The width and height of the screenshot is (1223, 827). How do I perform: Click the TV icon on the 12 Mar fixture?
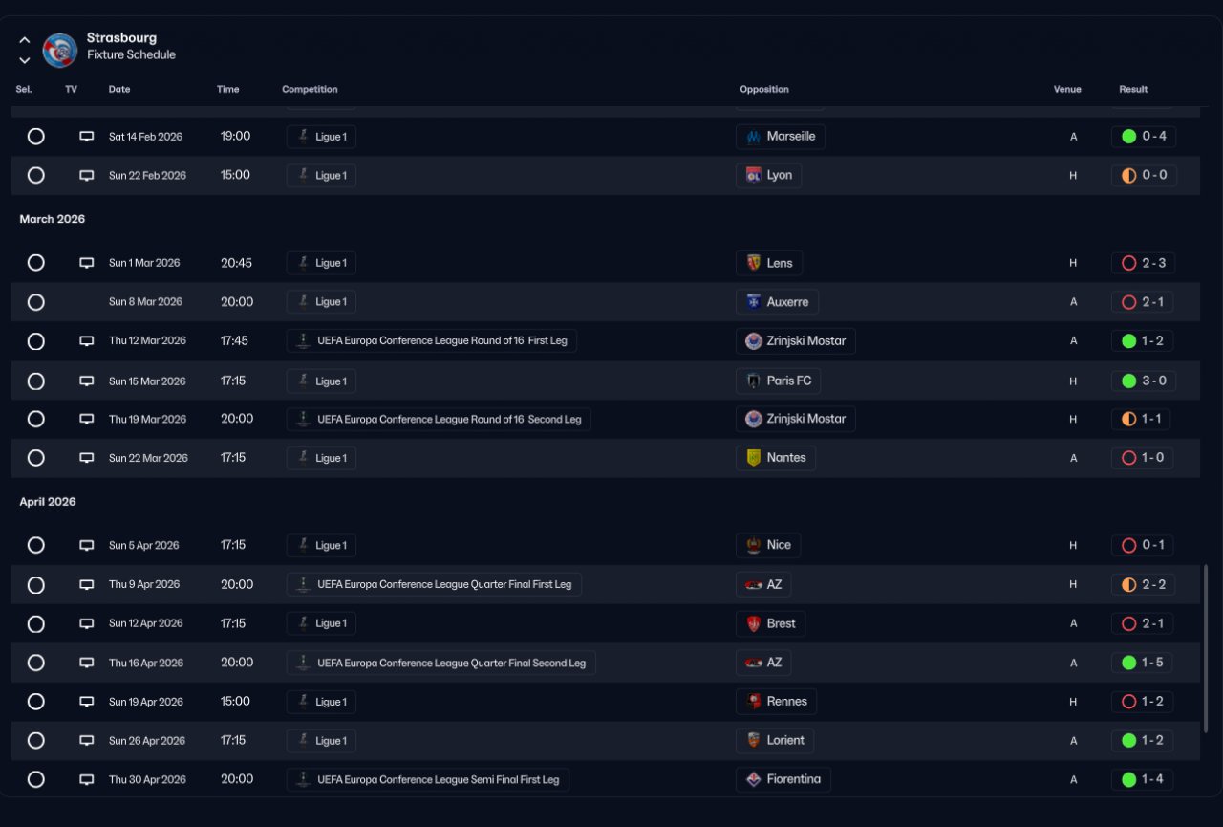point(87,341)
